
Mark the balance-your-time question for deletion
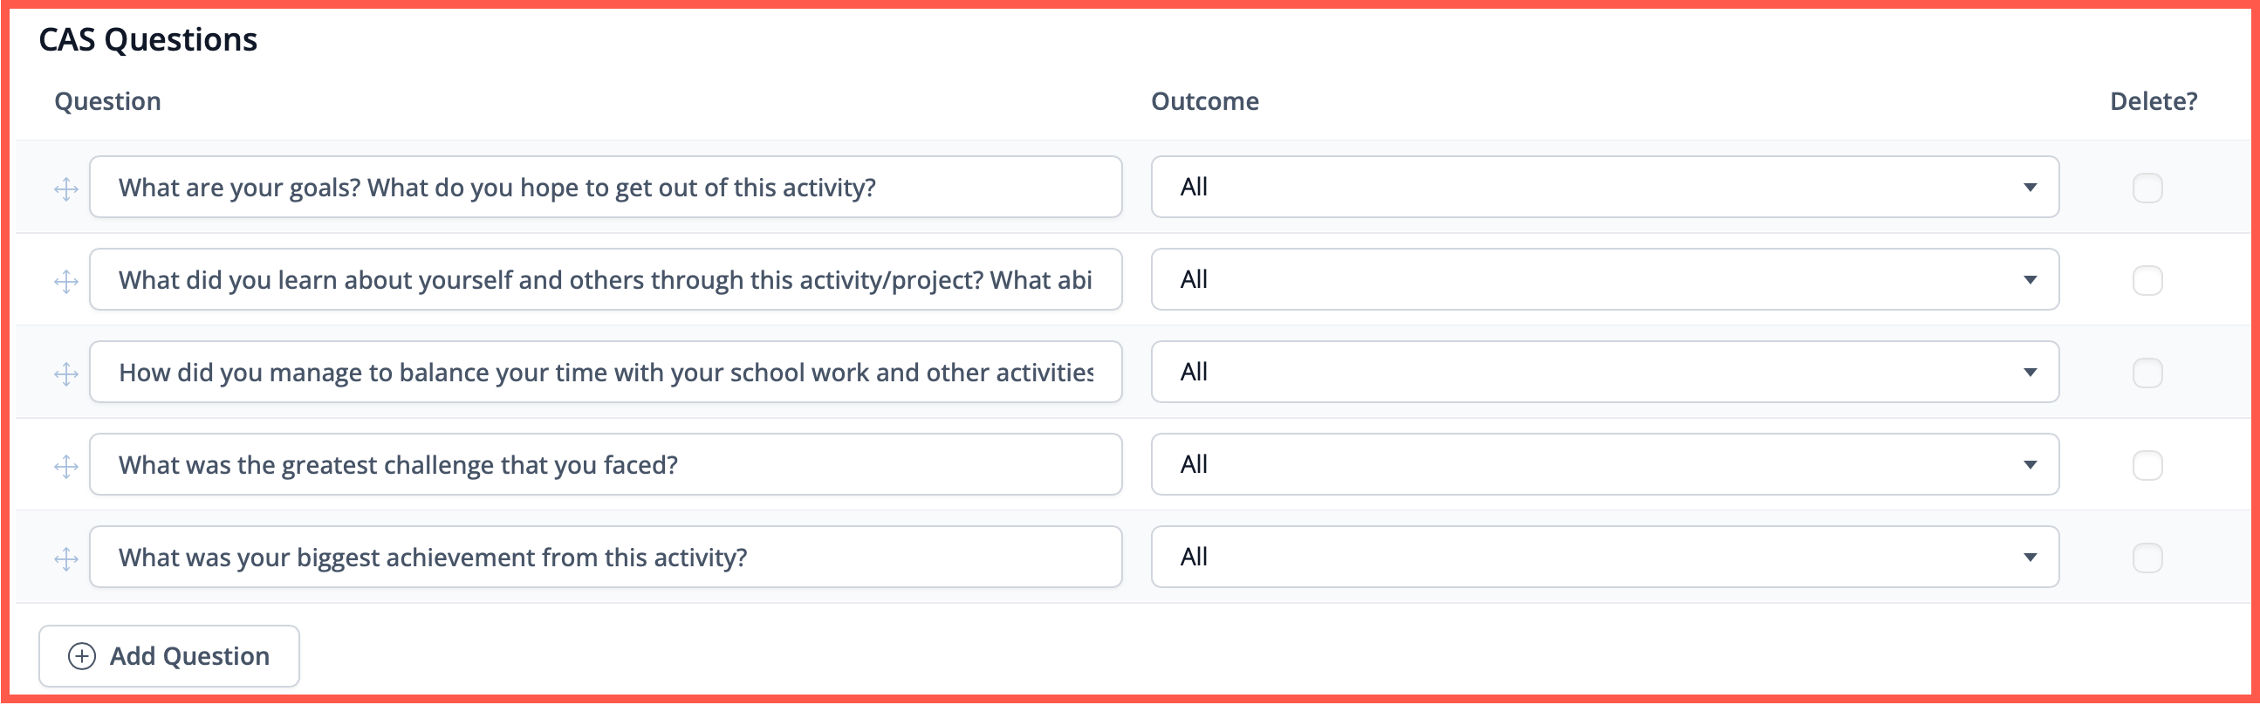pyautogui.click(x=2147, y=373)
